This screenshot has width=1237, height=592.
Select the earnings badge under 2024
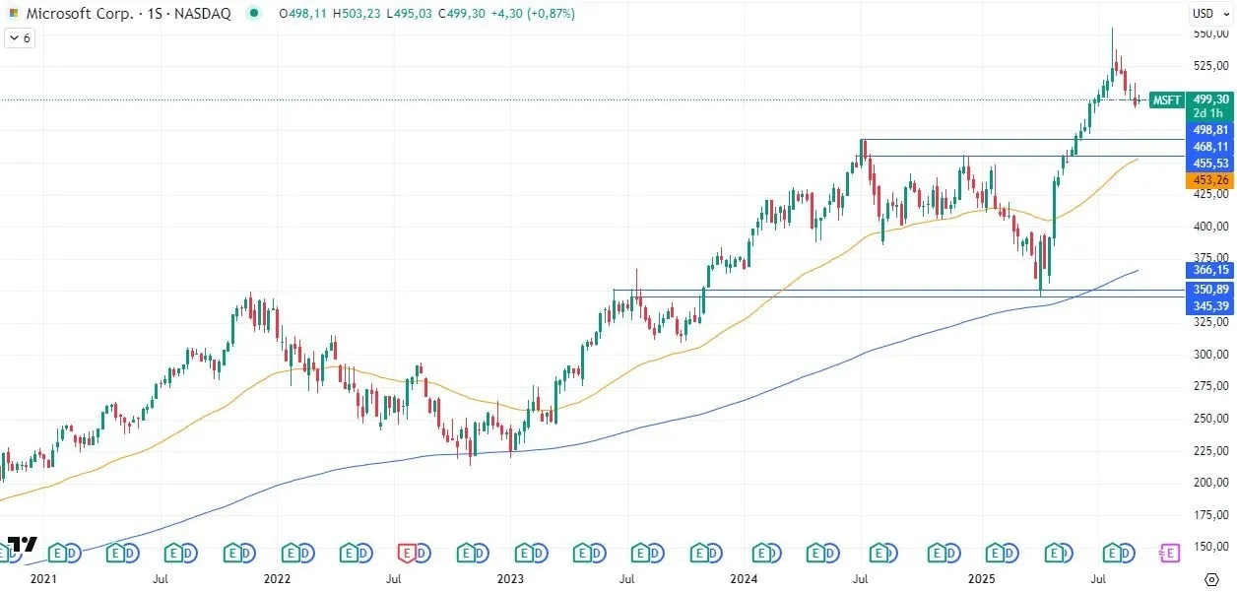tap(760, 554)
